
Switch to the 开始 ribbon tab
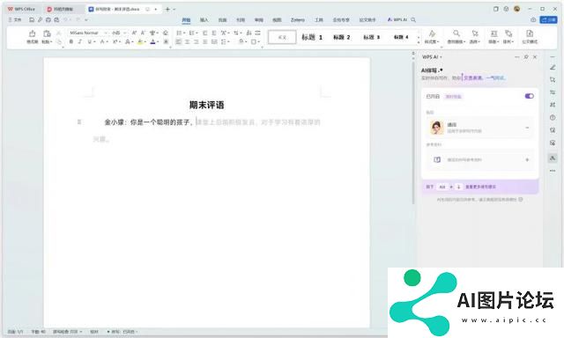[186, 19]
